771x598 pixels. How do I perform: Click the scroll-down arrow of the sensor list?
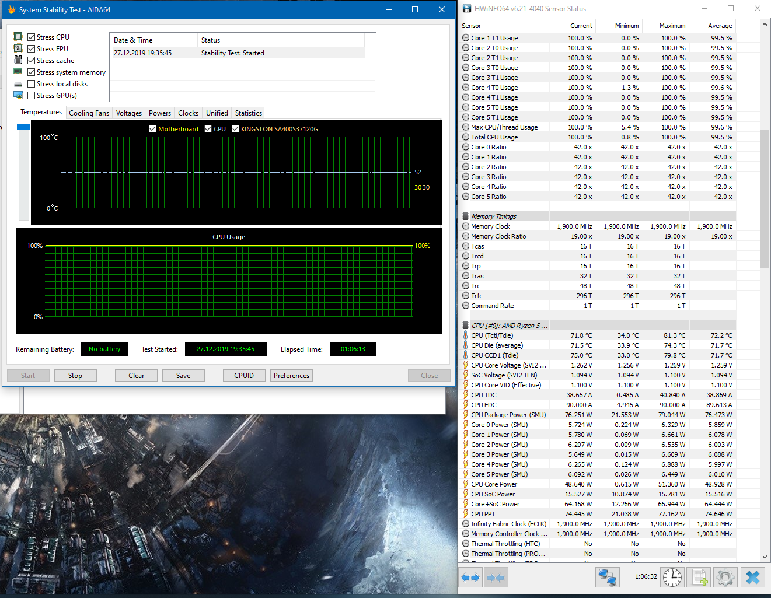pyautogui.click(x=765, y=557)
